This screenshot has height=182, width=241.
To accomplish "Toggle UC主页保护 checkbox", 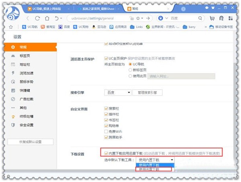I will [x=106, y=58].
